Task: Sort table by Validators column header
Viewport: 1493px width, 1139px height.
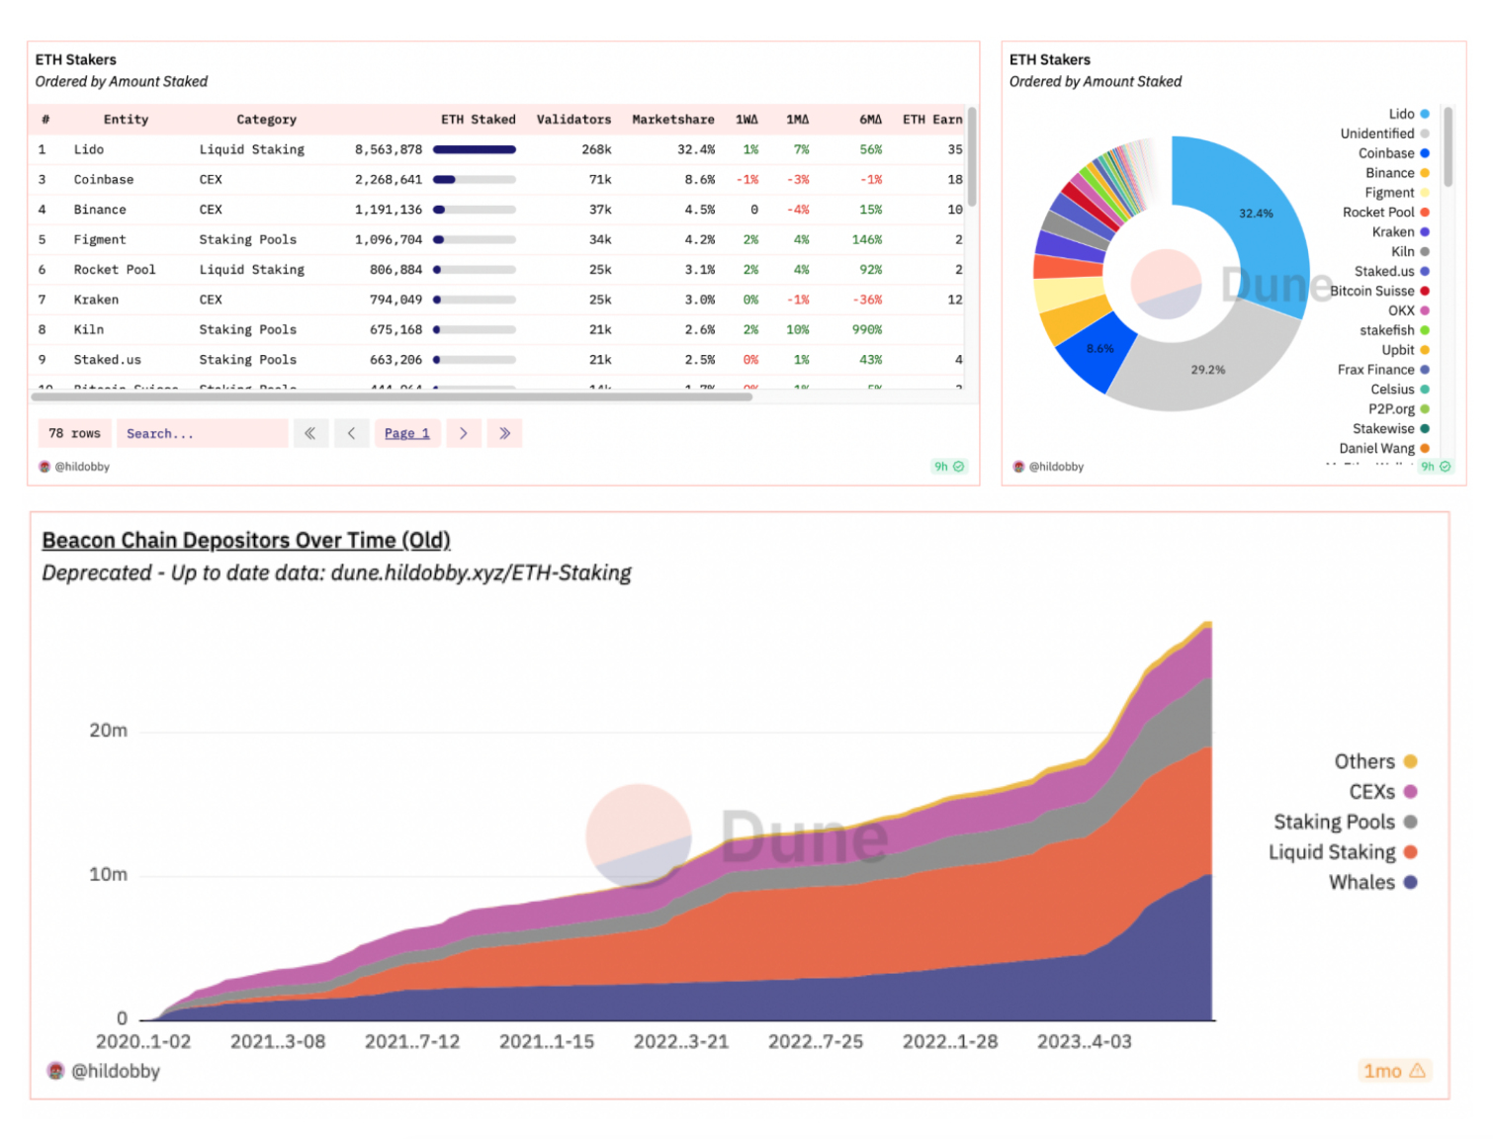Action: (573, 120)
